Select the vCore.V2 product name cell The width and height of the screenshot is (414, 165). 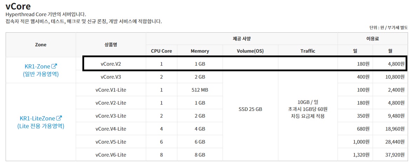tap(111, 64)
